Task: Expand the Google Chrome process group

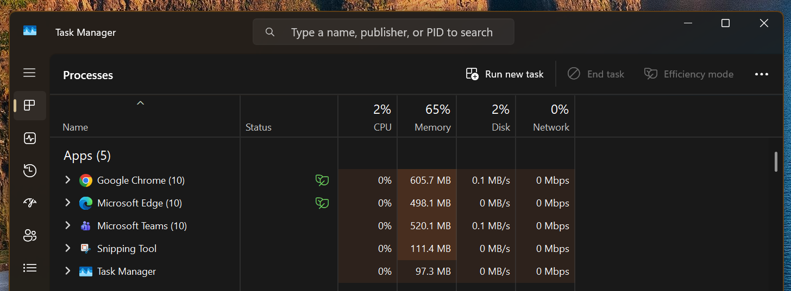Action: [68, 180]
